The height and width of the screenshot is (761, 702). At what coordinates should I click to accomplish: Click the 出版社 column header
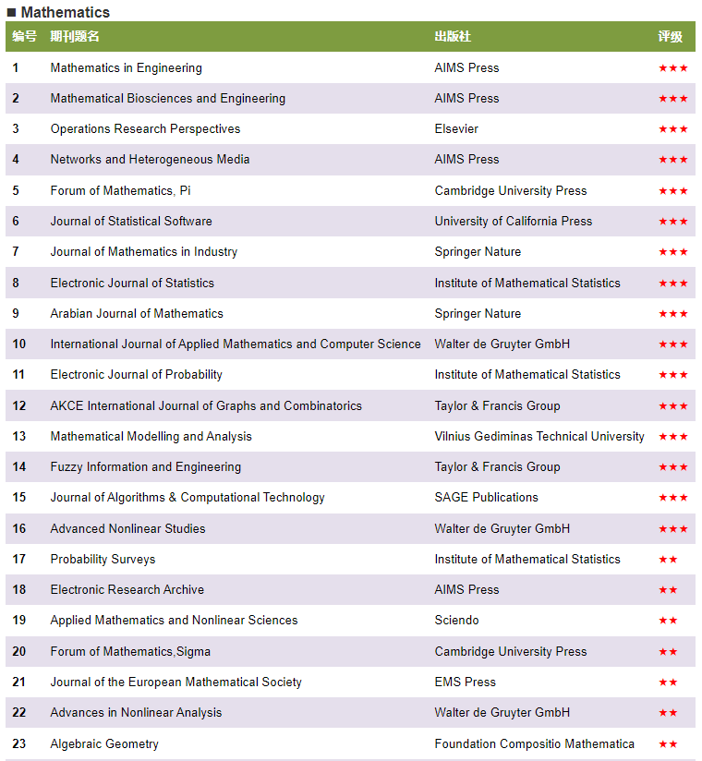[453, 37]
